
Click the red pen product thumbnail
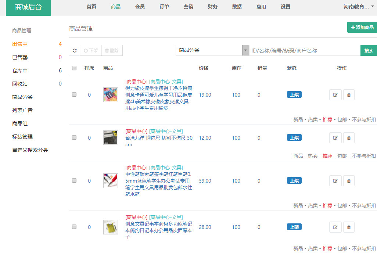(x=111, y=180)
